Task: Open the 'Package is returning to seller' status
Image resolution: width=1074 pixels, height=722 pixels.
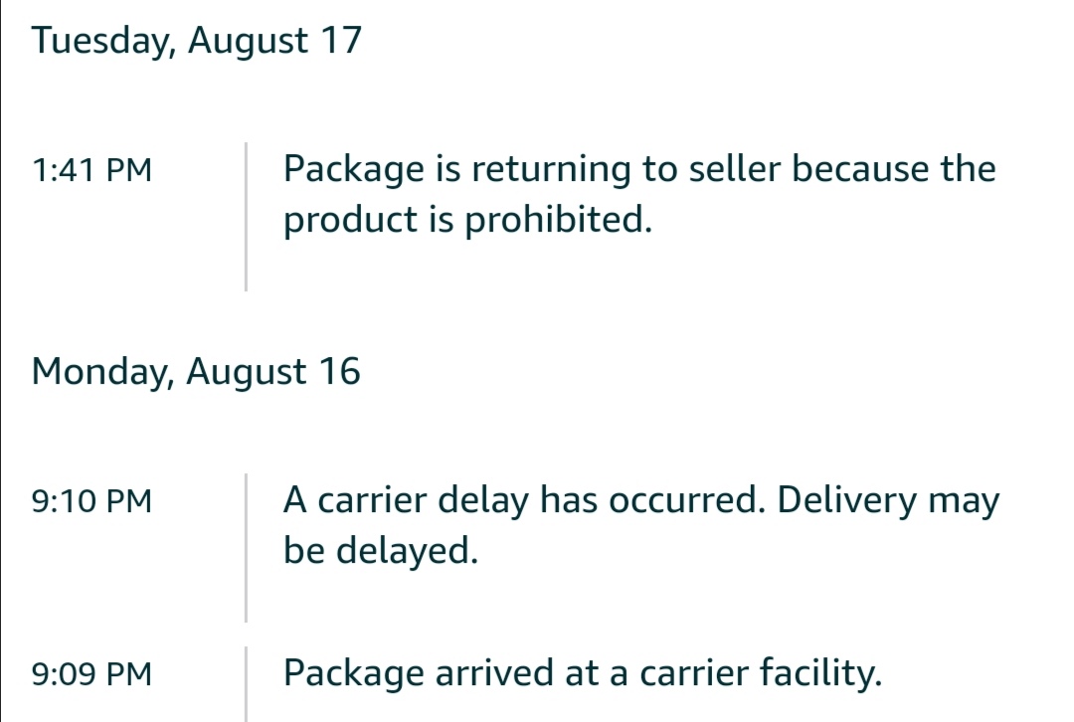Action: pyautogui.click(x=639, y=194)
